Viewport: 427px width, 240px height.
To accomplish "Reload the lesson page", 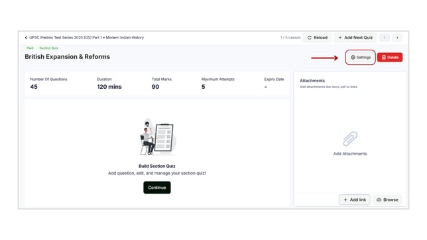I will [317, 38].
